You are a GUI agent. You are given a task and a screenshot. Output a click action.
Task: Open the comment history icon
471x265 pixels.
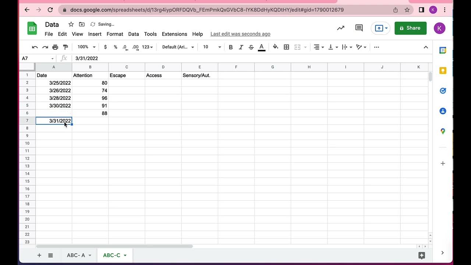point(359,28)
